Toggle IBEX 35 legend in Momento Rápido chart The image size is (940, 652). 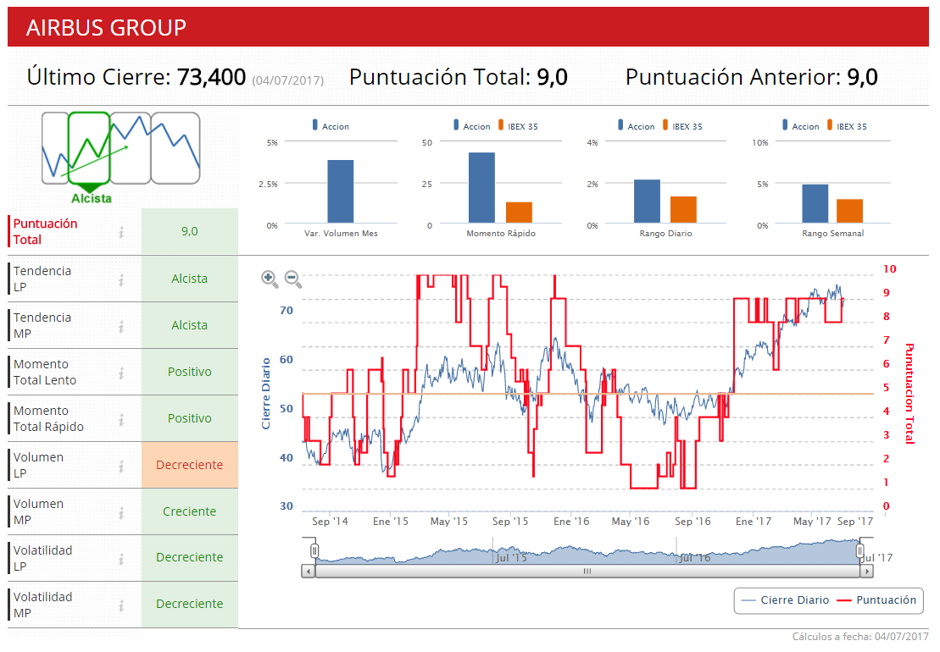518,125
